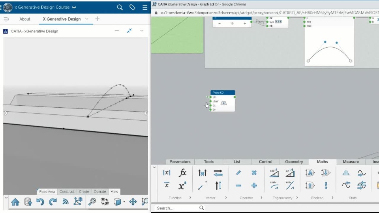Viewport: 379px width, 213px height.
Task: Expand the Trigonometry group arrow
Action: 297,198
